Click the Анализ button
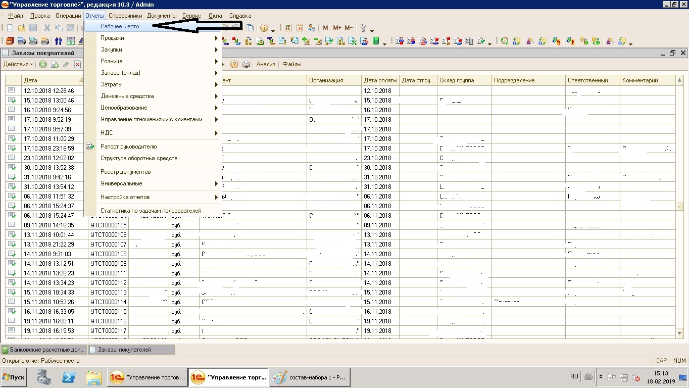The height and width of the screenshot is (388, 689). coord(266,64)
